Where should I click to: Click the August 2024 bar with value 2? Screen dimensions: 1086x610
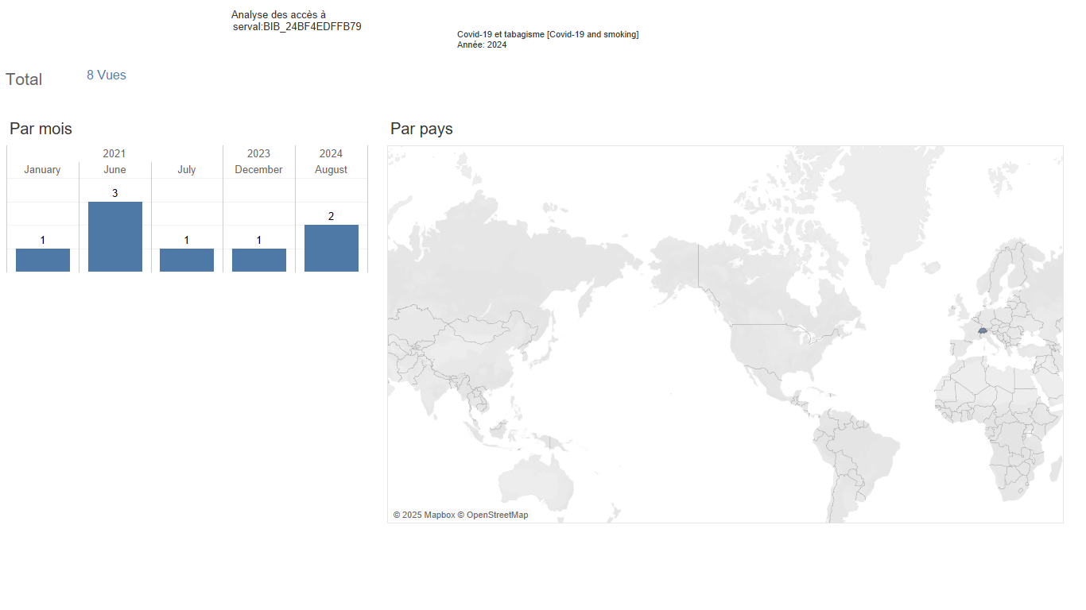pos(332,249)
